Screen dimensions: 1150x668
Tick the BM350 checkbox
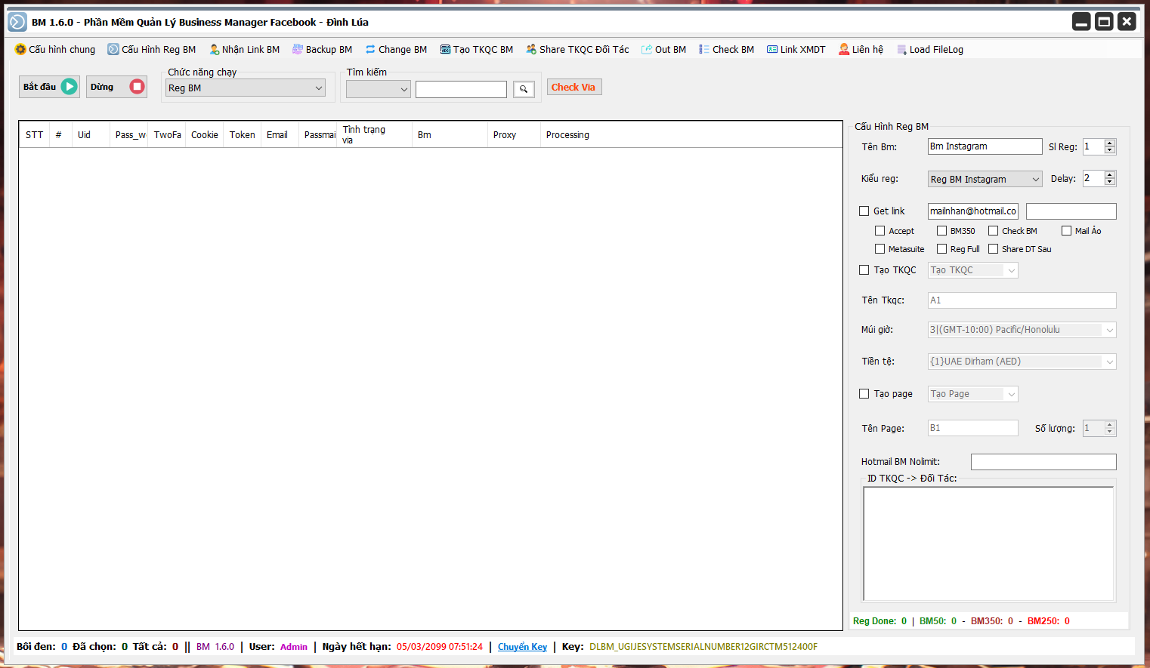[941, 231]
